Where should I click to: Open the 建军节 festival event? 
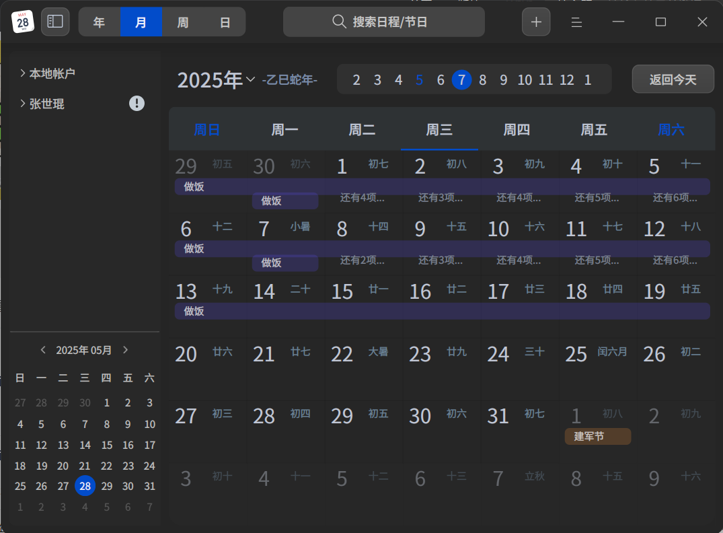tap(598, 437)
